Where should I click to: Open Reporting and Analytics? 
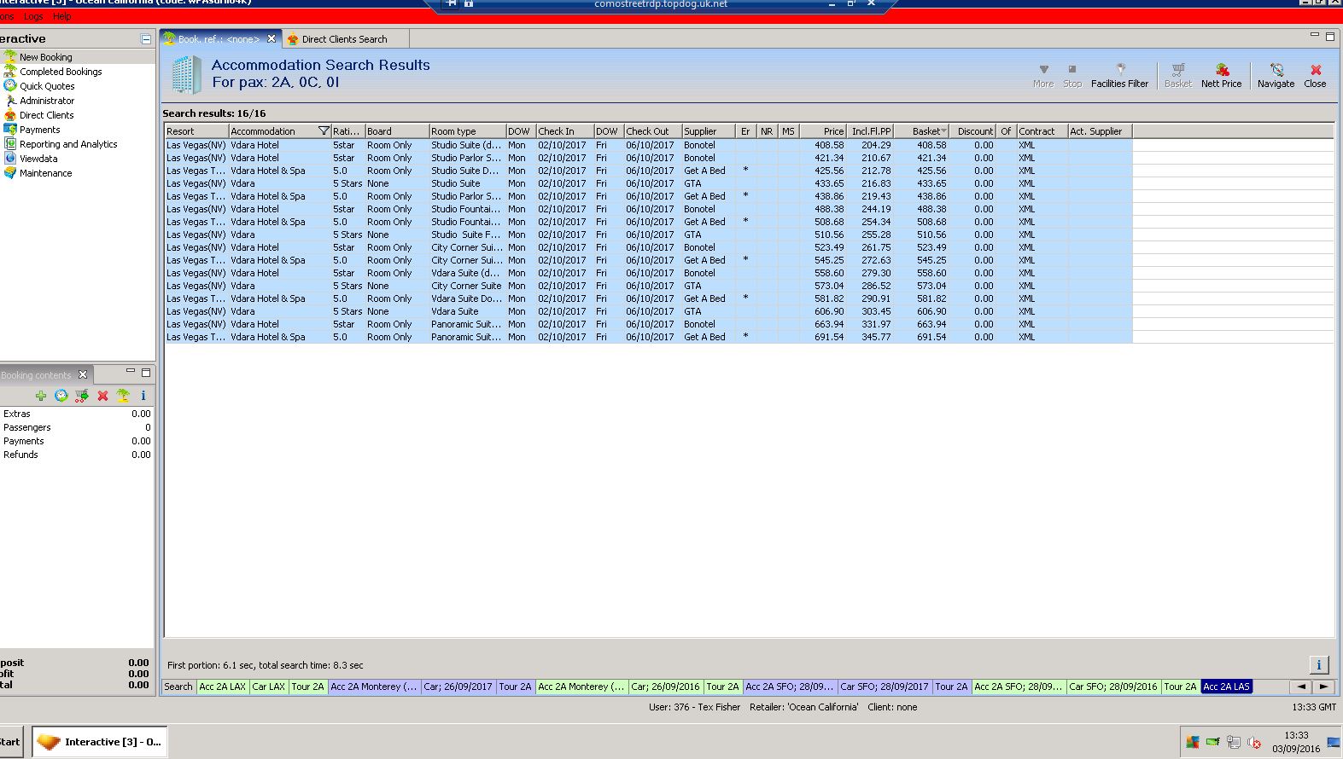coord(68,144)
